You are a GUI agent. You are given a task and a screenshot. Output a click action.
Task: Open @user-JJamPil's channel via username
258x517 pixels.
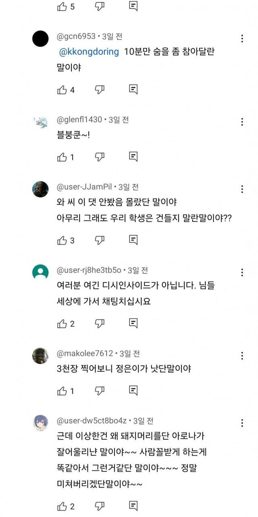coord(85,187)
